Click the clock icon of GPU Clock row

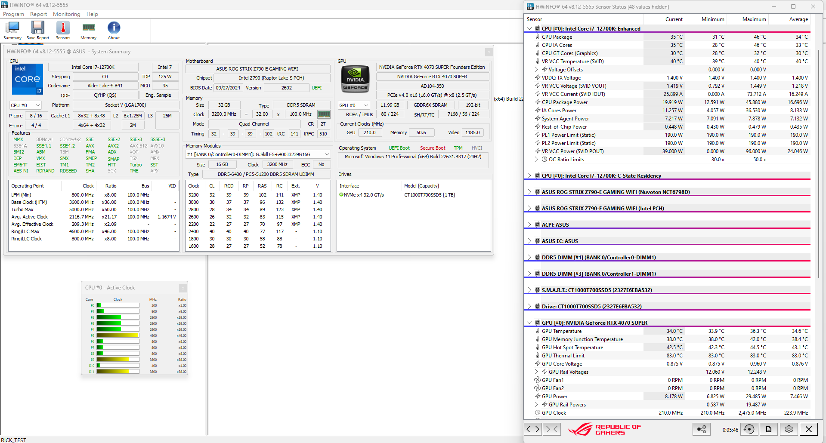pyautogui.click(x=538, y=413)
